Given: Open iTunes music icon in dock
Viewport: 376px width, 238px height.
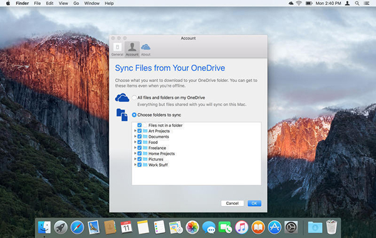Looking at the screenshot, I should (x=241, y=227).
